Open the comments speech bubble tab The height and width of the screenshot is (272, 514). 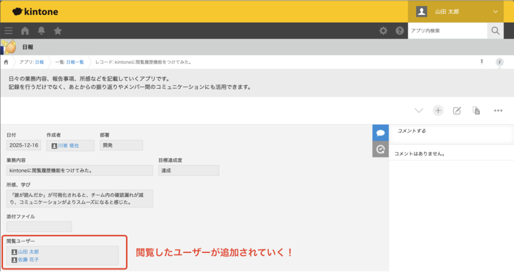(x=380, y=133)
